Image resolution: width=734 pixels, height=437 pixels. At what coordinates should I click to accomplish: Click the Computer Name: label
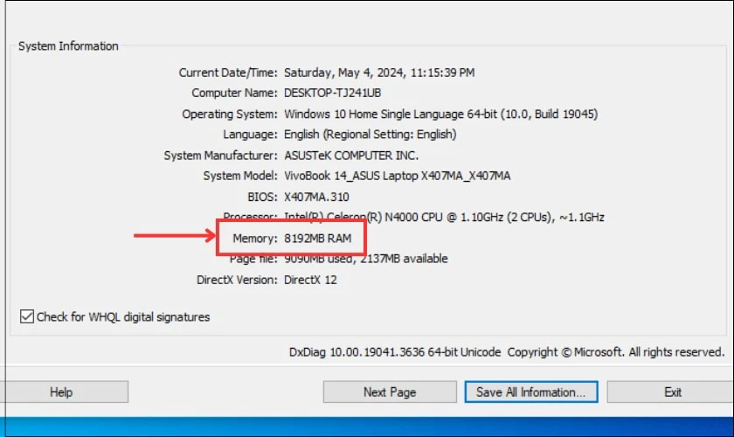(x=234, y=93)
